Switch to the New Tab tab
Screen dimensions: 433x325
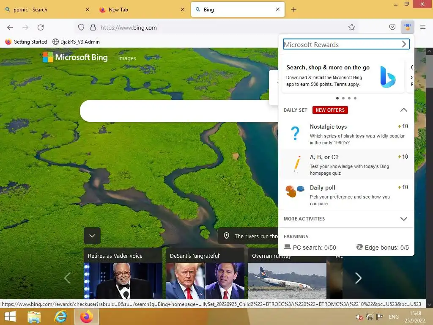click(143, 9)
